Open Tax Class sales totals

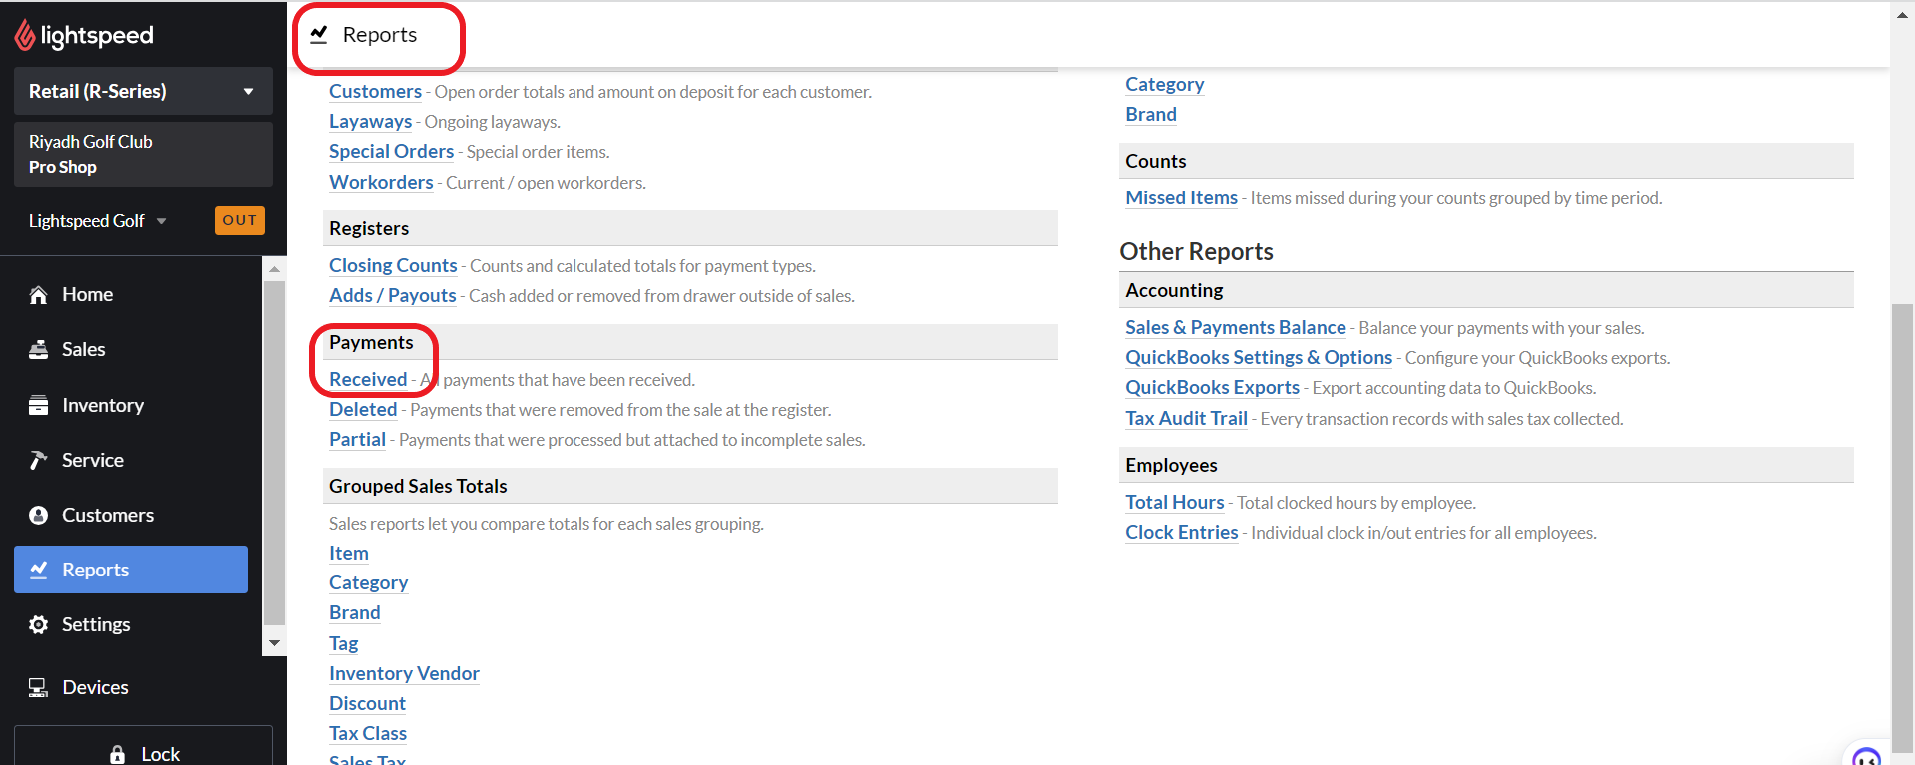click(x=368, y=733)
